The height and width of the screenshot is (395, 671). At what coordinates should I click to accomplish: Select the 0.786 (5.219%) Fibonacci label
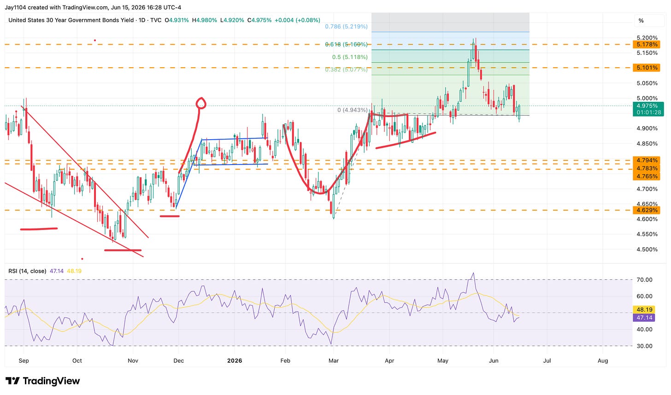(x=346, y=27)
